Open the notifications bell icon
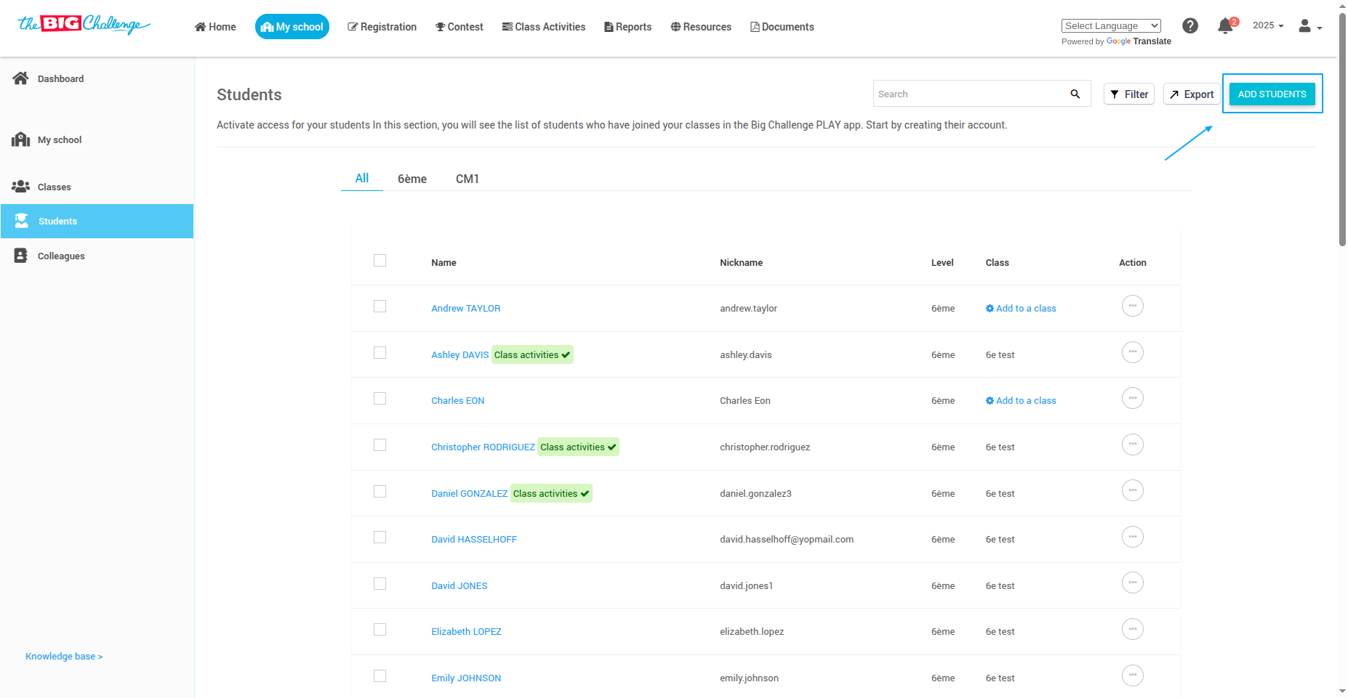Viewport: 1348px width, 698px height. coord(1225,27)
